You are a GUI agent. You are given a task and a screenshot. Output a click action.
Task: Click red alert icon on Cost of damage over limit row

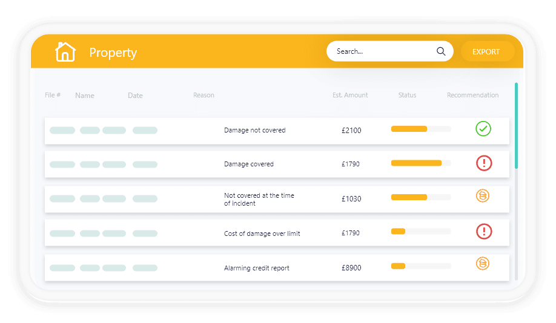(484, 232)
